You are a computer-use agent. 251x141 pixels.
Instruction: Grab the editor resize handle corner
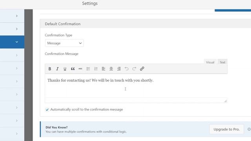pyautogui.click(x=226, y=101)
